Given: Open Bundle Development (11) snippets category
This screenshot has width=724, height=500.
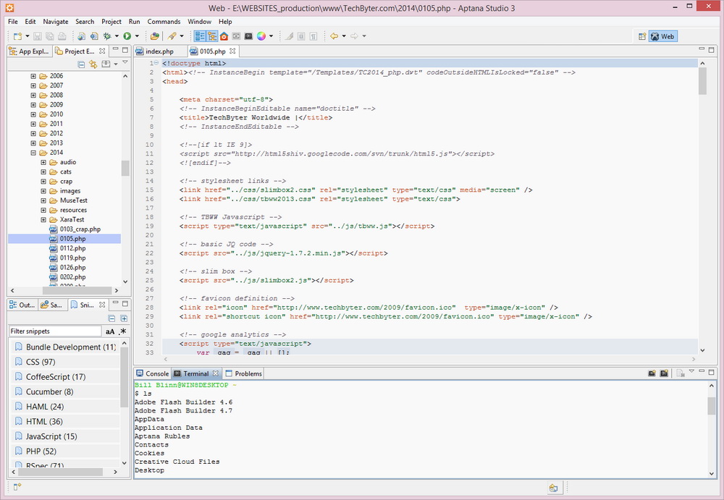Looking at the screenshot, I should [64, 347].
